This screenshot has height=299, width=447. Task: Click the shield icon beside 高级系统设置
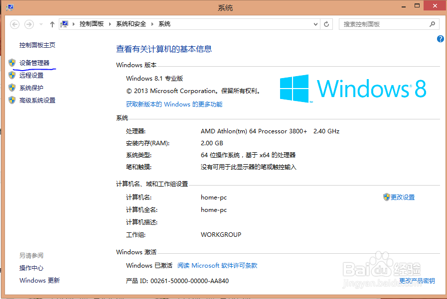(x=12, y=100)
